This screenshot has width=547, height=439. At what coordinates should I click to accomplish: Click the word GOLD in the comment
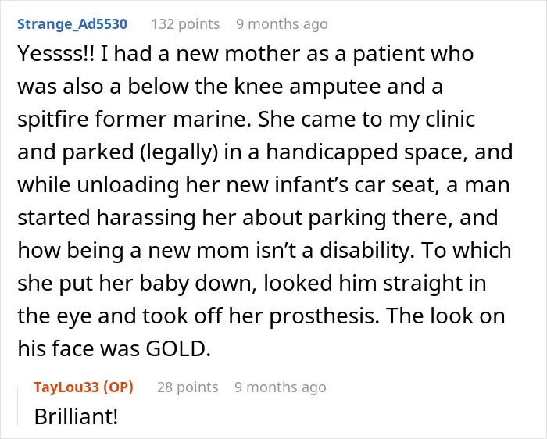tap(178, 348)
